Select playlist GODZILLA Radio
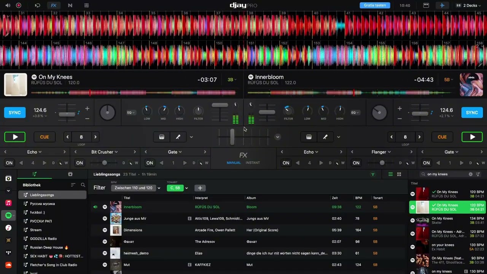487x274 pixels. coord(53,239)
